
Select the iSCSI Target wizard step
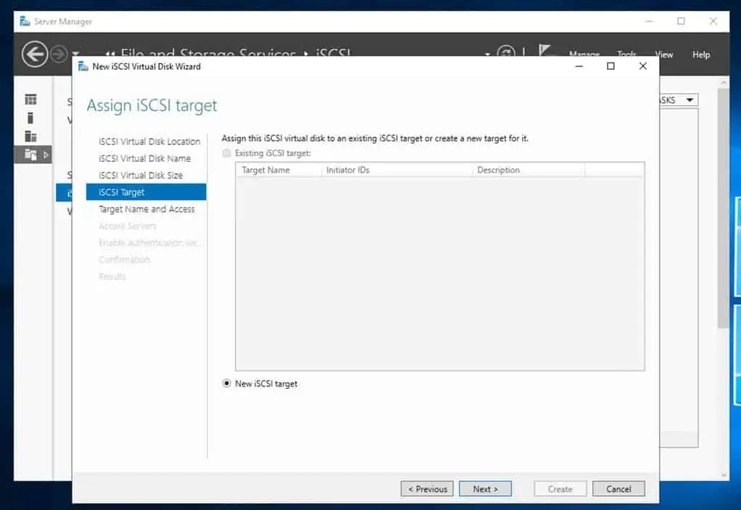point(146,192)
